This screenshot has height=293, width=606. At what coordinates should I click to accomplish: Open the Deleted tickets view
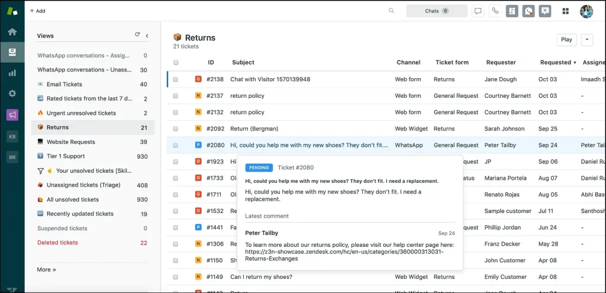[x=92, y=242]
